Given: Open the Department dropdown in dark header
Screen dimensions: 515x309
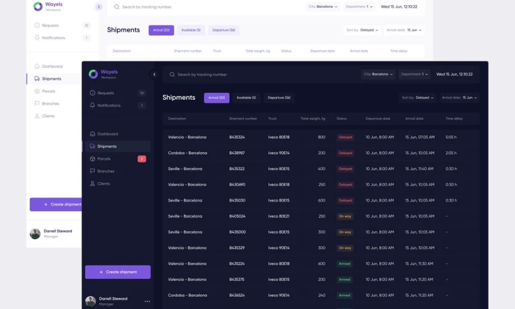Looking at the screenshot, I should click(414, 74).
